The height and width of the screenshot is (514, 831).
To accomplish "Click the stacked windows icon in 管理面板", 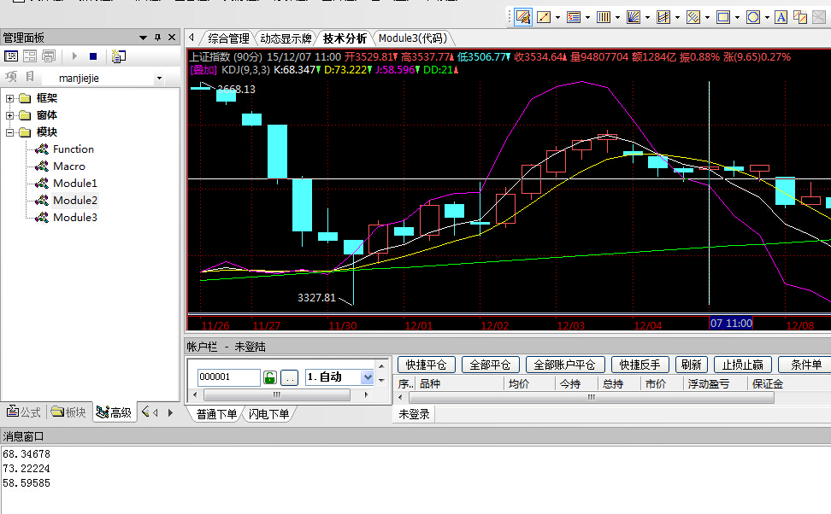I will [49, 56].
